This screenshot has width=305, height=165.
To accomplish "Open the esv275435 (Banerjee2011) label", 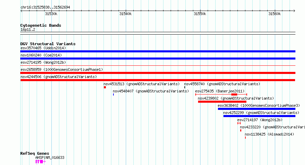I will (220, 91).
